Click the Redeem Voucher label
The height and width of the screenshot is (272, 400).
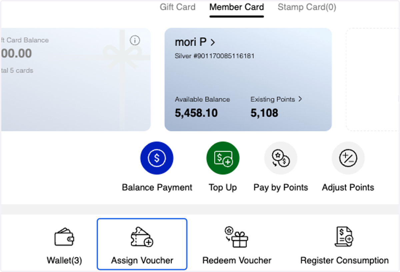click(x=237, y=260)
